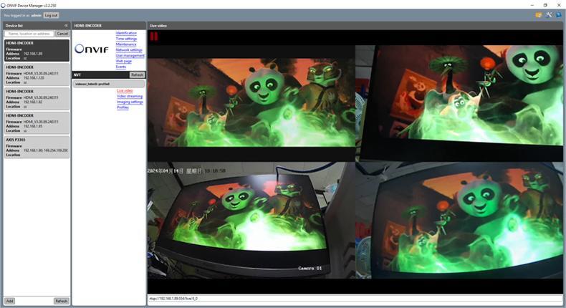Screen dimensions: 566x308
Task: Open the Identification link
Action: coord(126,33)
